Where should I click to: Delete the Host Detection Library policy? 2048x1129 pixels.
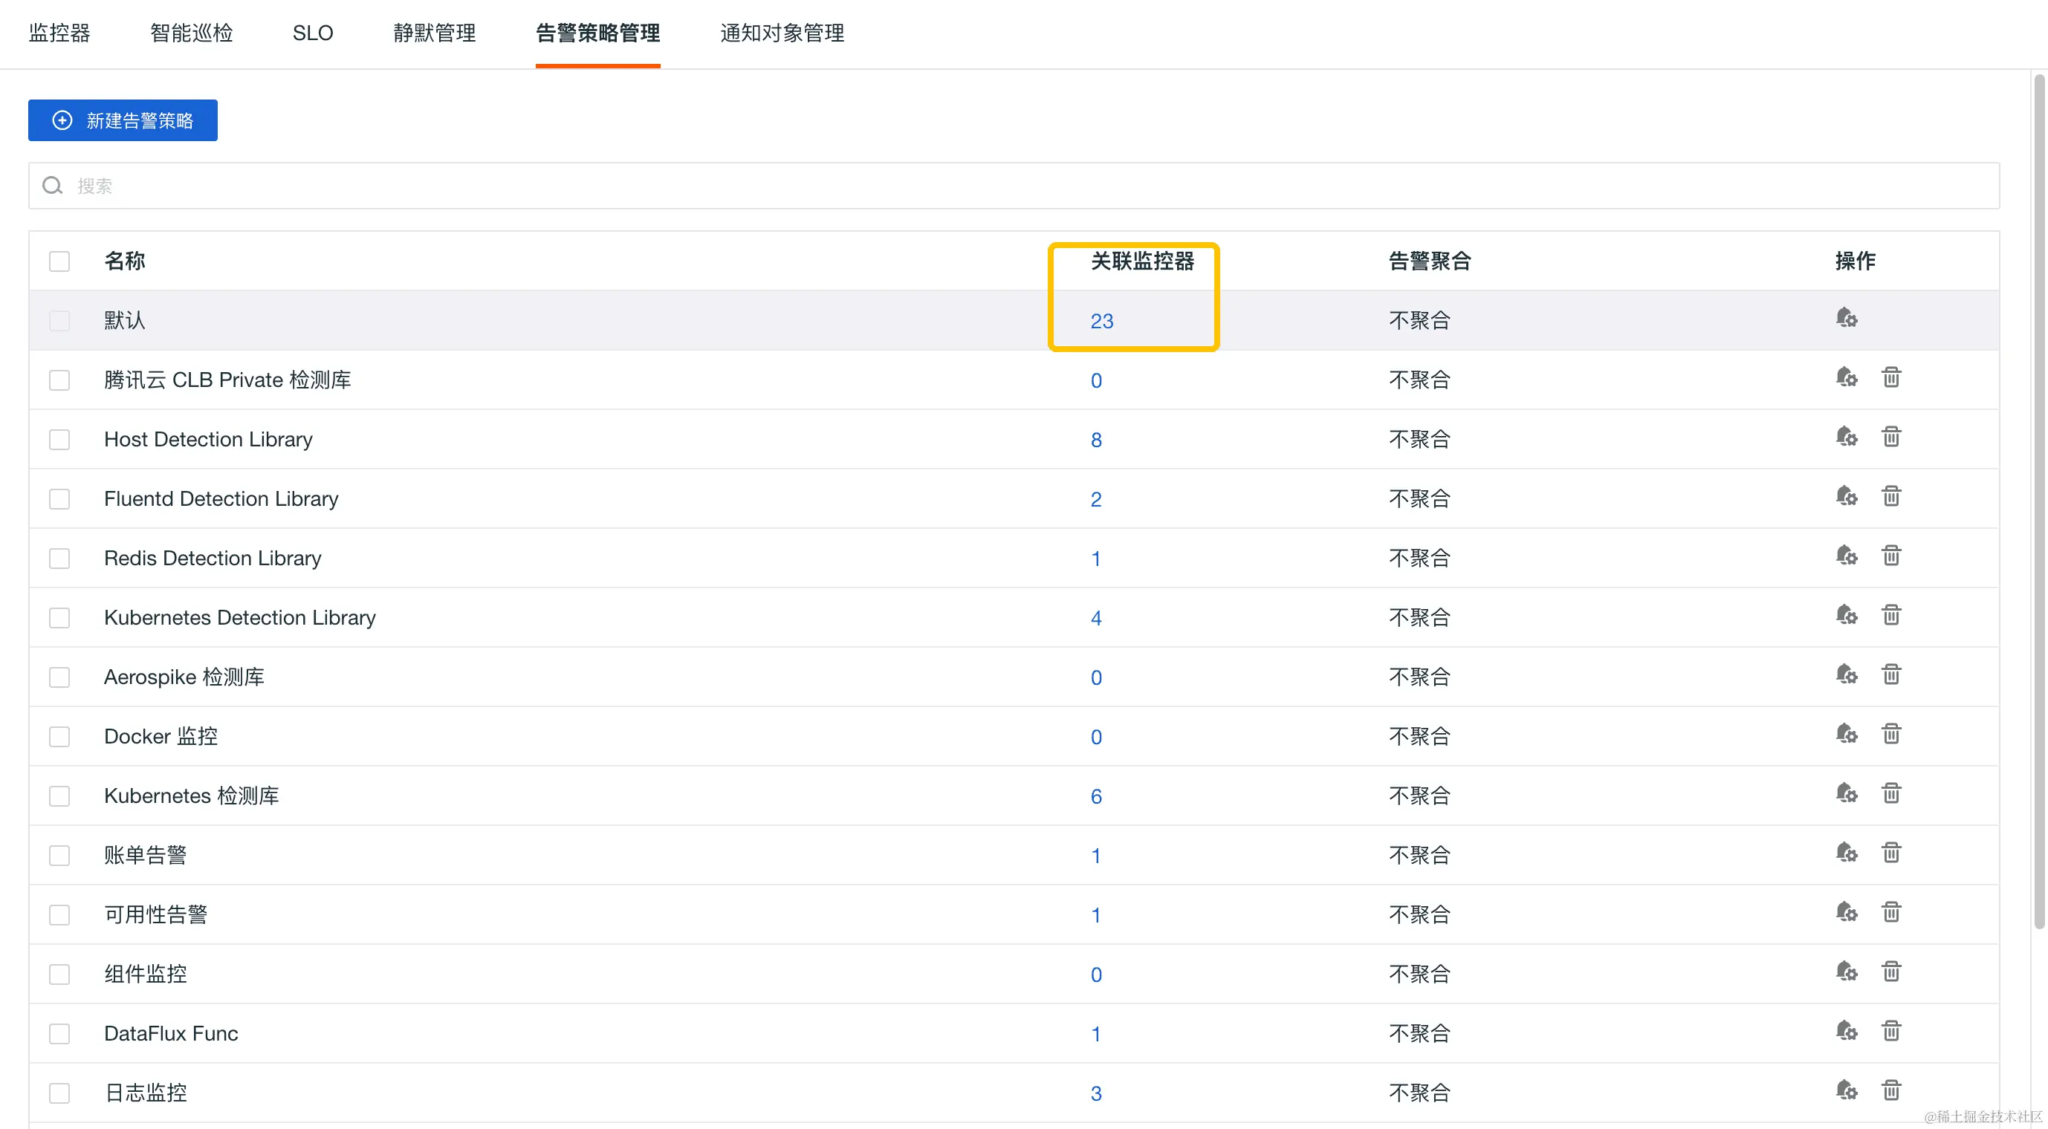pos(1890,437)
